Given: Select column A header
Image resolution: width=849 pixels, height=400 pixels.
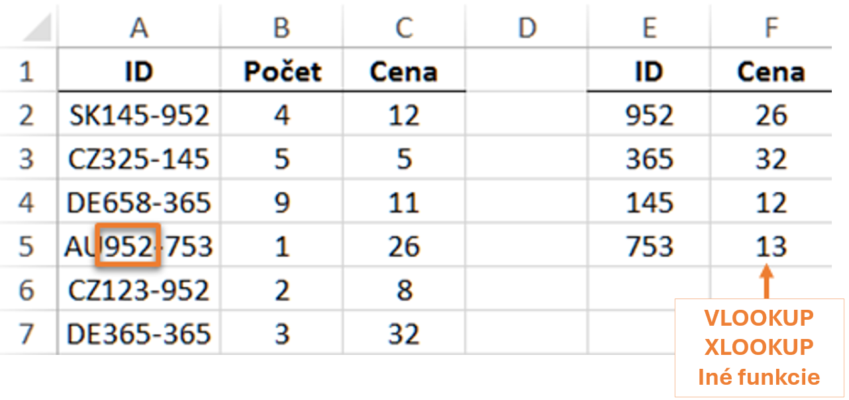Looking at the screenshot, I should point(139,28).
